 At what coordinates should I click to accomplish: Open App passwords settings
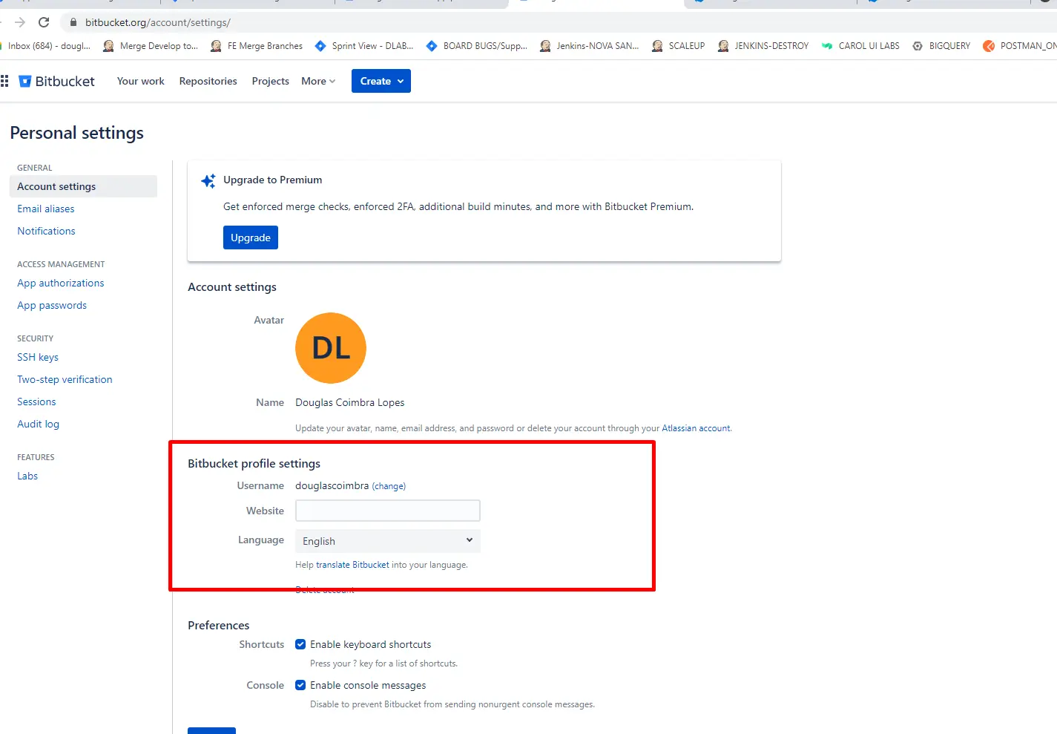pos(52,305)
